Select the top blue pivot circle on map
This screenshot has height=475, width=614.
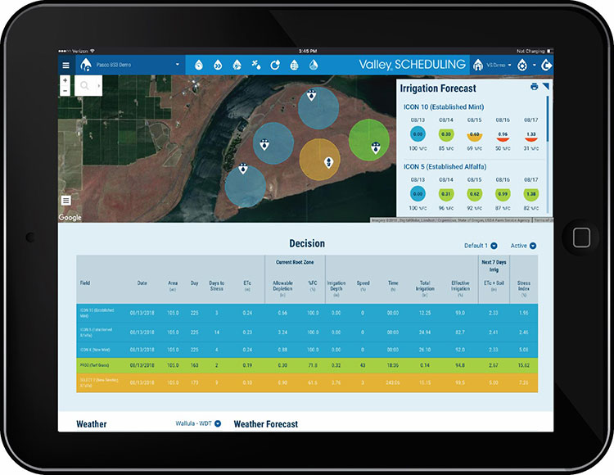click(318, 108)
